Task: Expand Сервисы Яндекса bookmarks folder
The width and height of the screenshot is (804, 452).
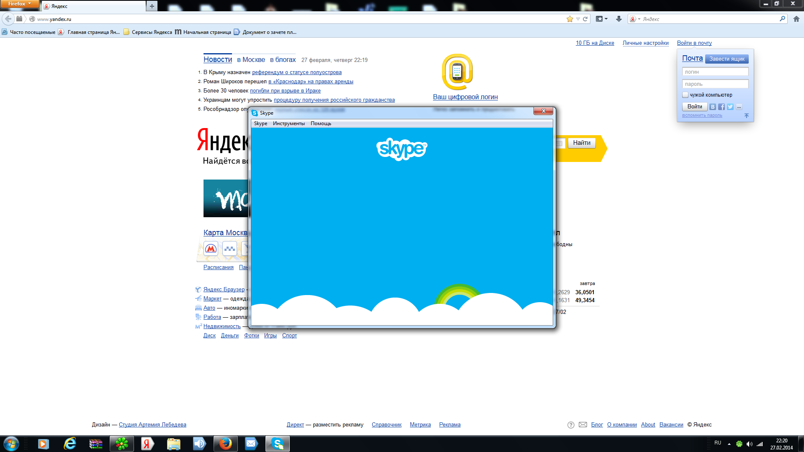Action: (148, 32)
